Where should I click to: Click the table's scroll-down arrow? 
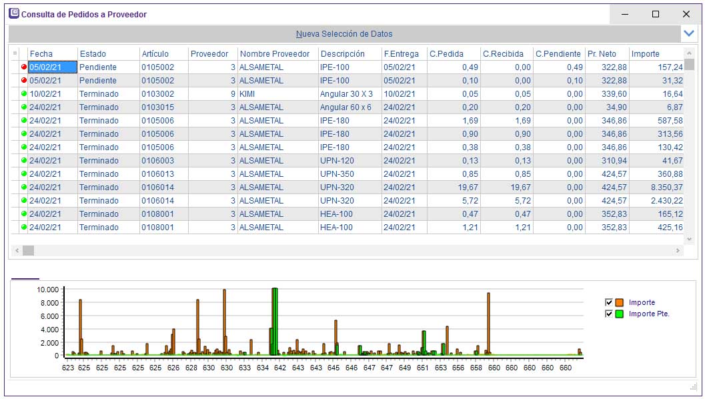pos(689,239)
